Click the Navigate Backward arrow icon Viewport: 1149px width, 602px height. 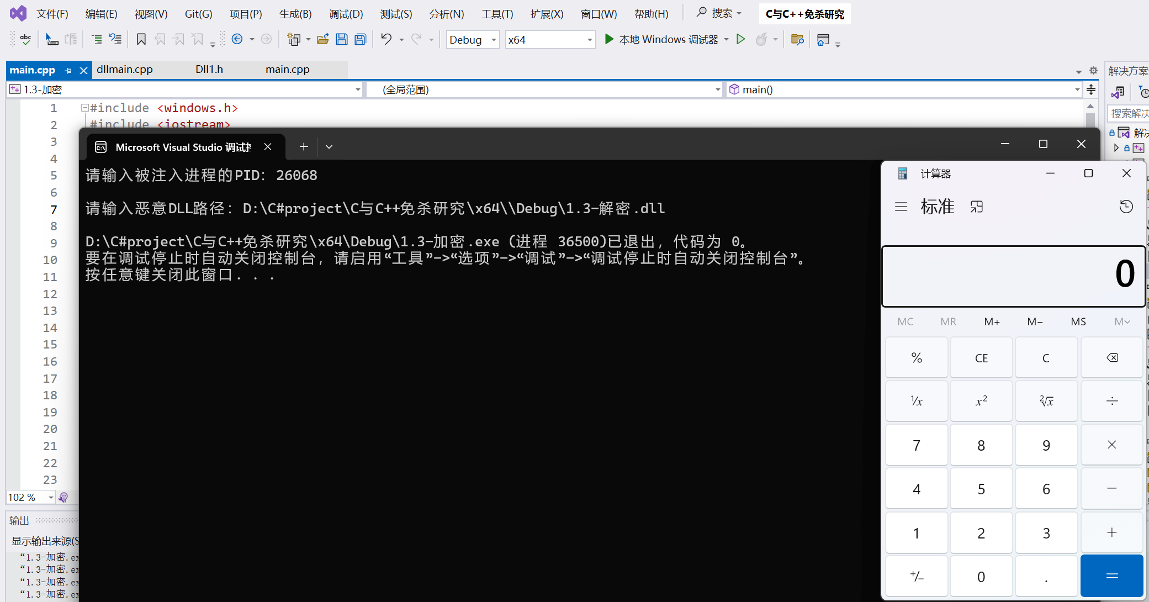click(237, 39)
